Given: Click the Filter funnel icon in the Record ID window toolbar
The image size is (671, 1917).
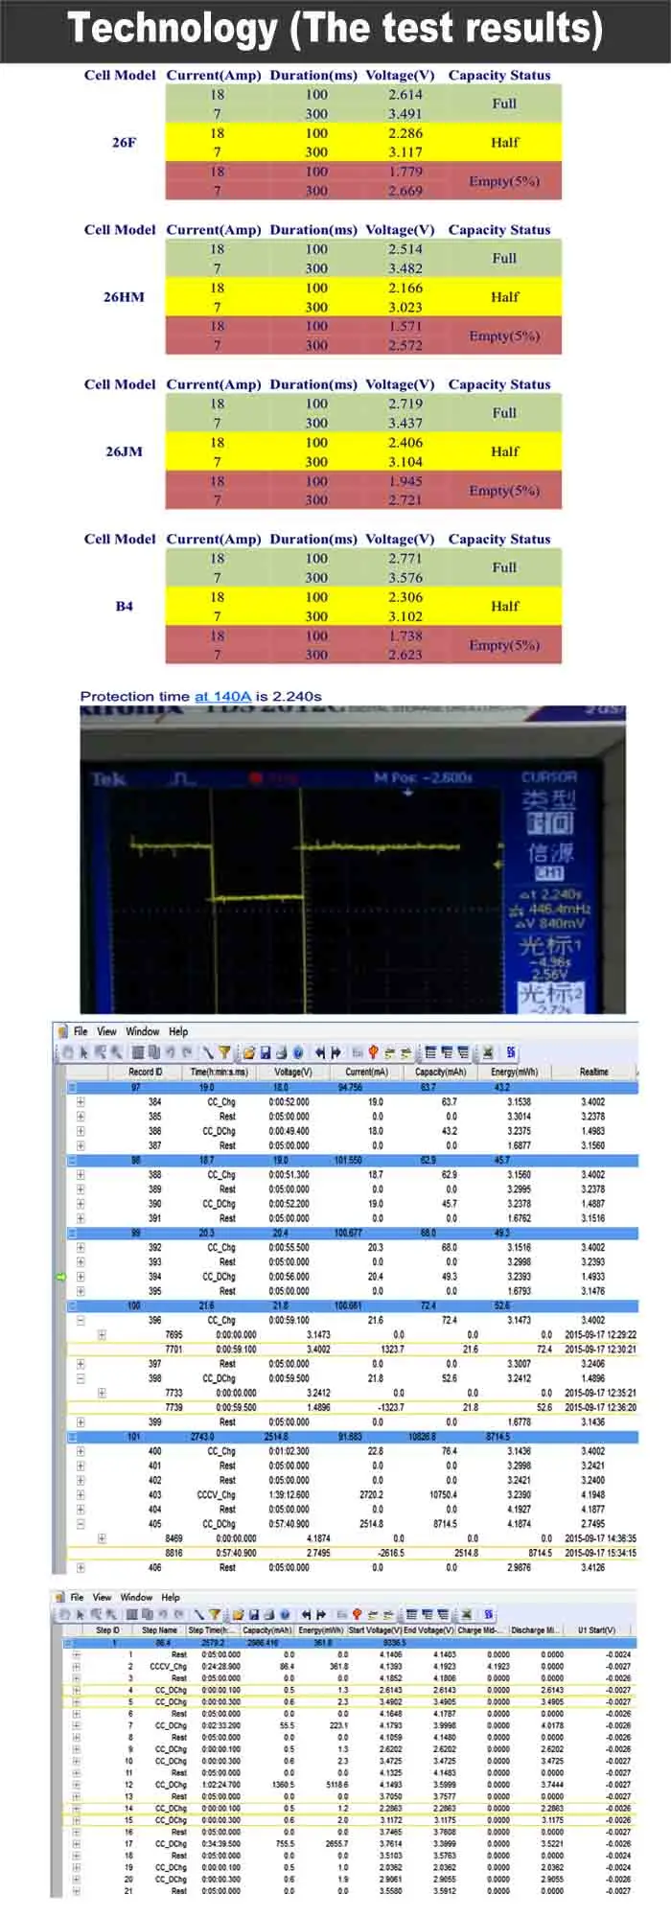Looking at the screenshot, I should click(x=223, y=1052).
